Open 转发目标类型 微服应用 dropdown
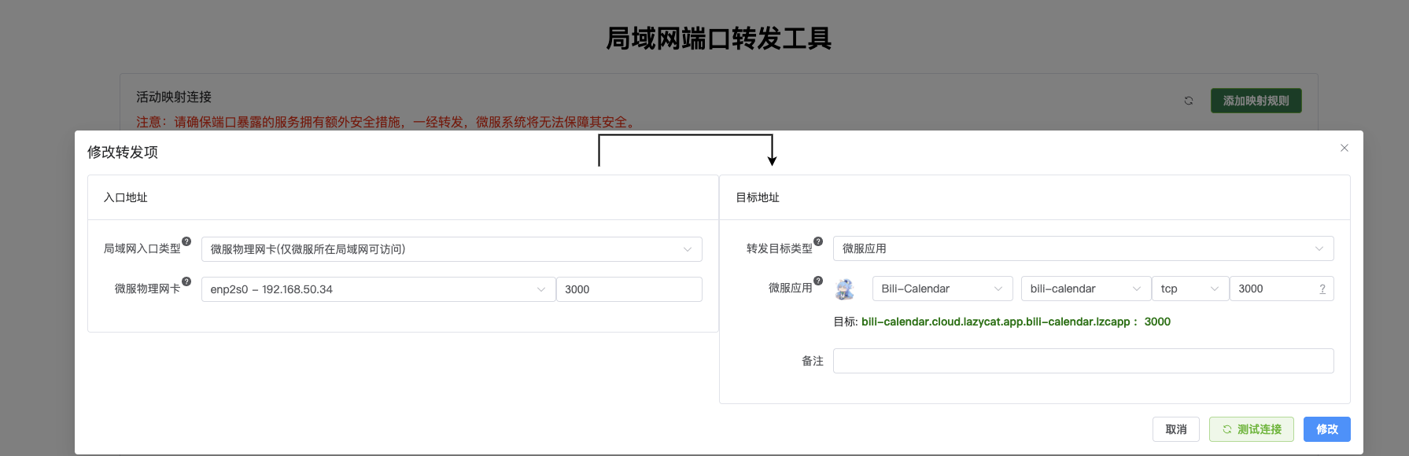Viewport: 1409px width, 456px height. tap(1083, 248)
